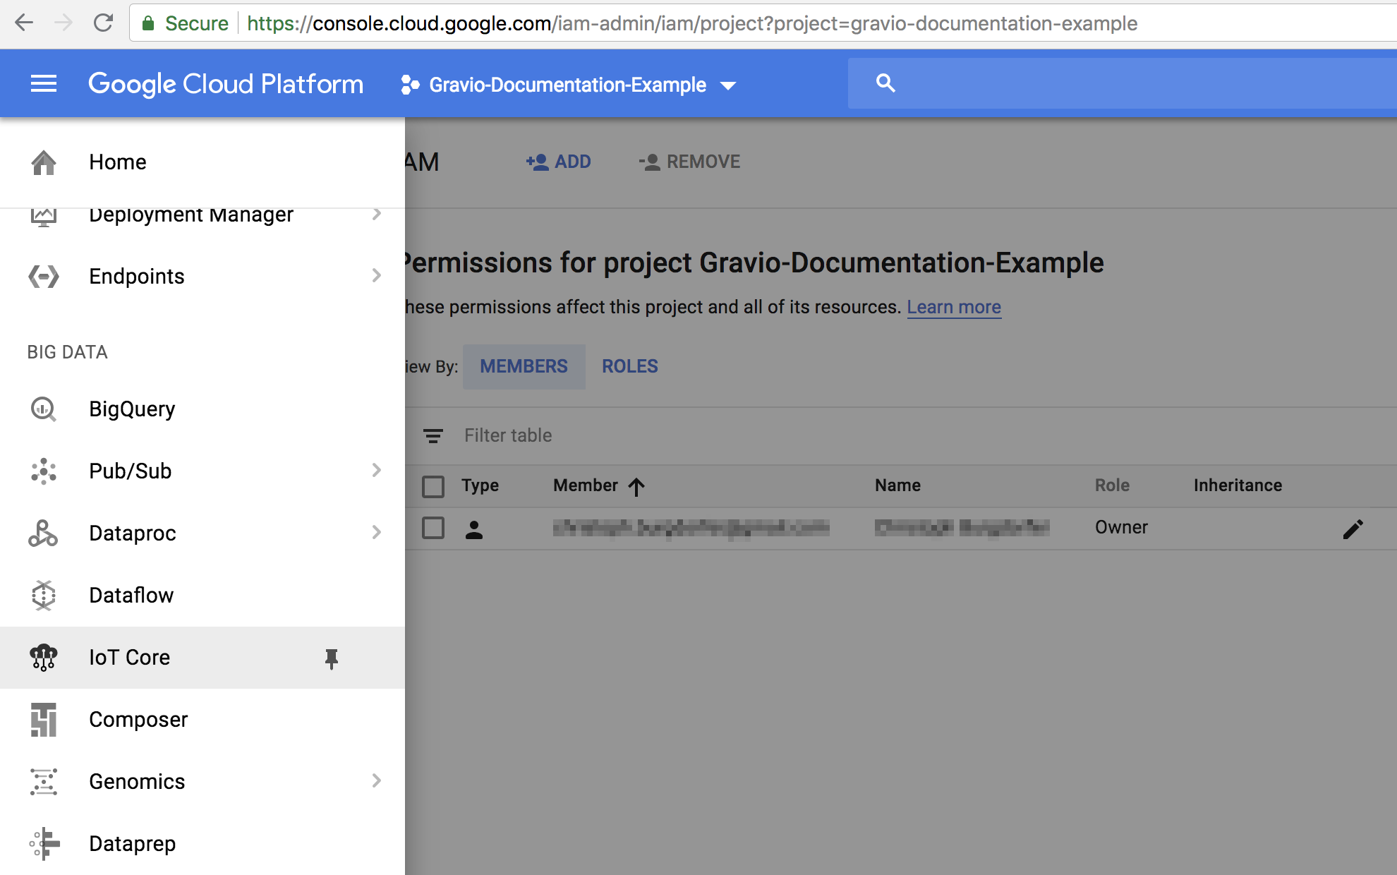Click the Pub/Sub dots icon
1397x875 pixels.
coord(44,471)
